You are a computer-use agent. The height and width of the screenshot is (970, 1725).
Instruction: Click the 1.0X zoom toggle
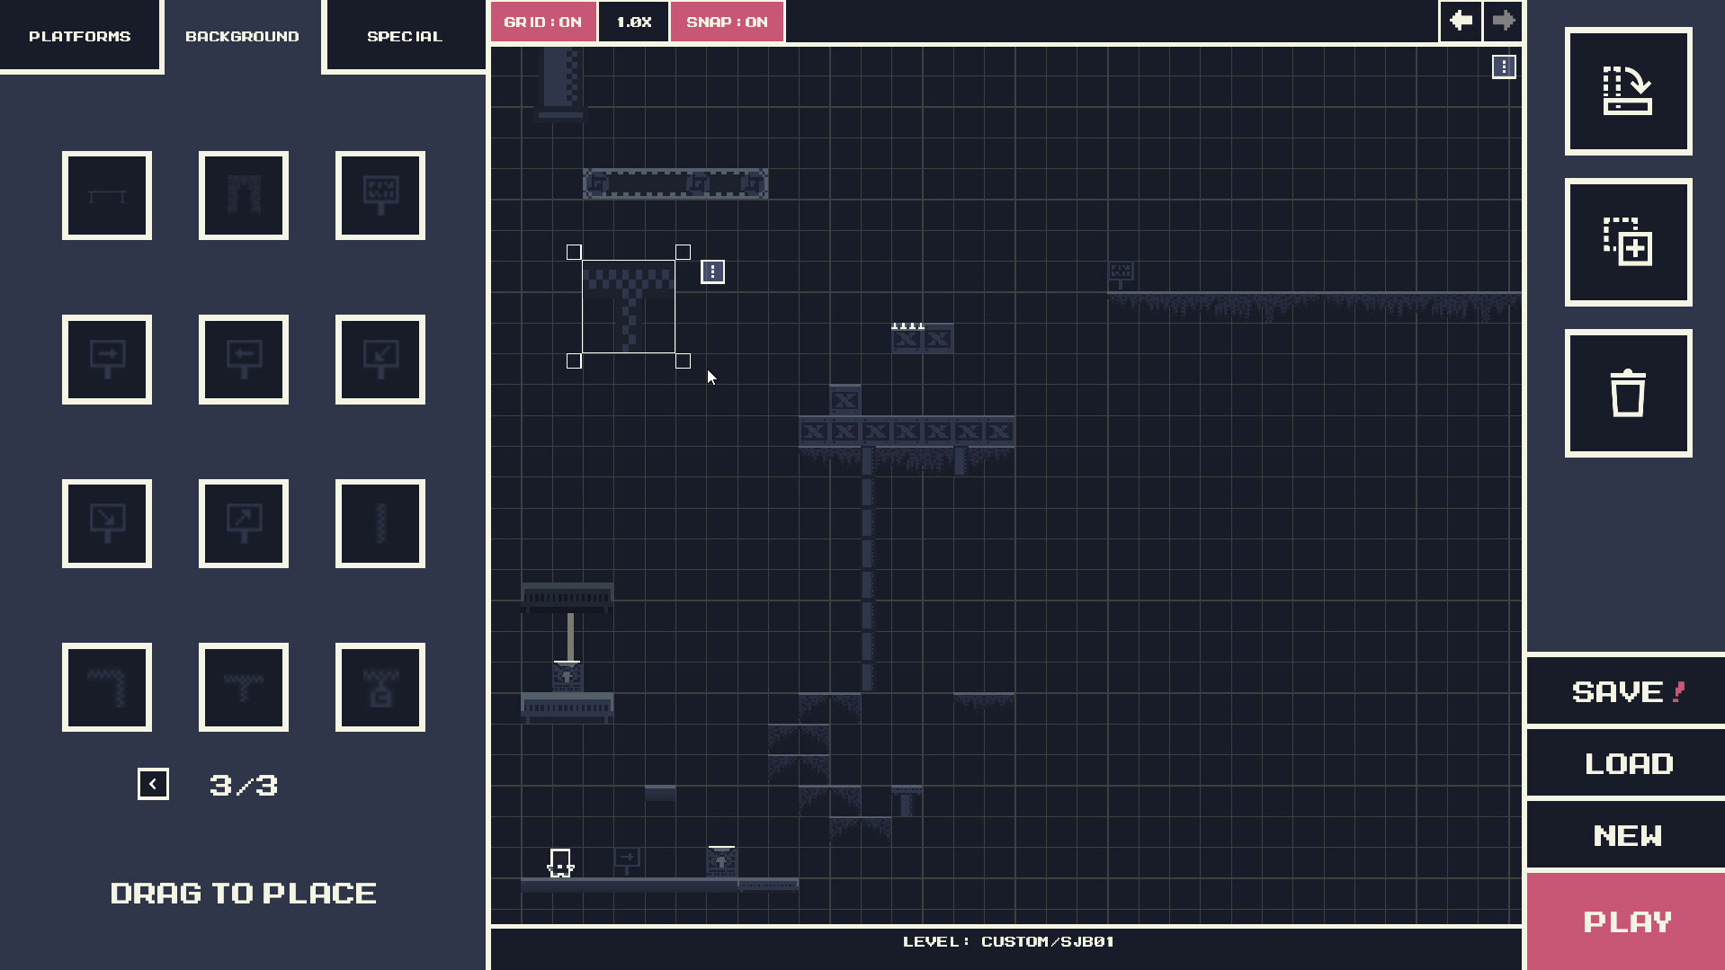click(633, 21)
